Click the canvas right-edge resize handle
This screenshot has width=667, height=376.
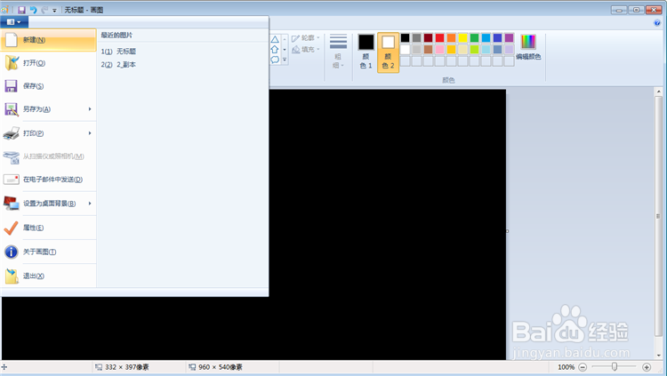tap(507, 231)
